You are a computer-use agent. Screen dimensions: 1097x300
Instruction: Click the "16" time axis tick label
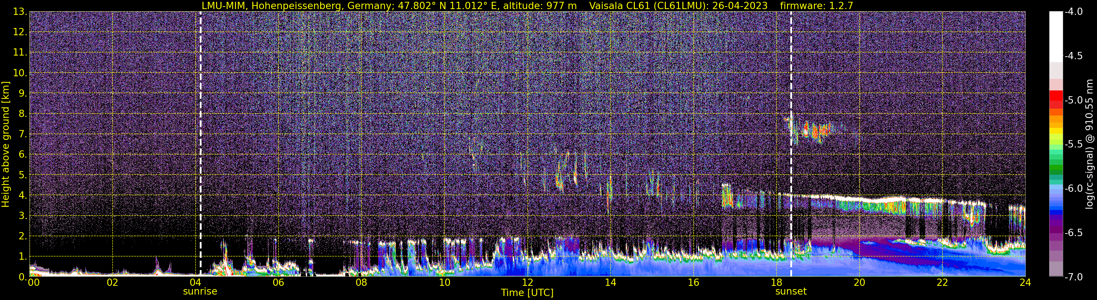694,283
